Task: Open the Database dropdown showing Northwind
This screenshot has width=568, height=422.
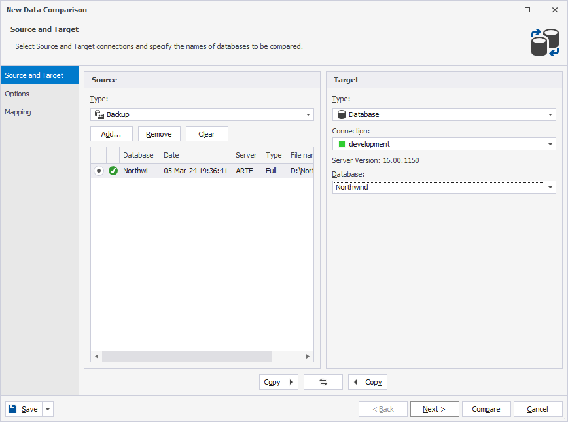Action: [550, 187]
